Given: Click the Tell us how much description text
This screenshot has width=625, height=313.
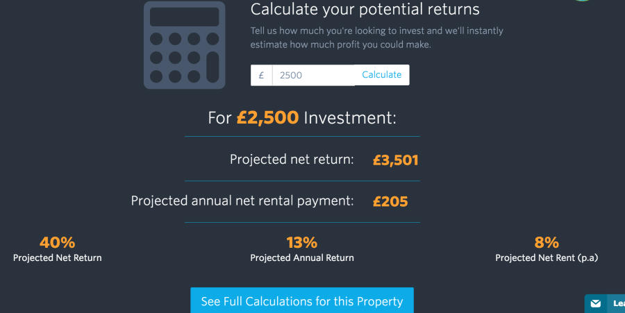Looking at the screenshot, I should (x=376, y=37).
